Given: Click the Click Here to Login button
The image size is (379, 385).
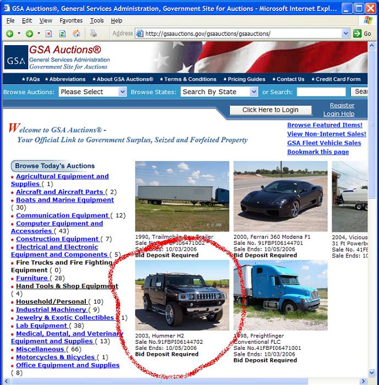Looking at the screenshot, I should tap(271, 110).
